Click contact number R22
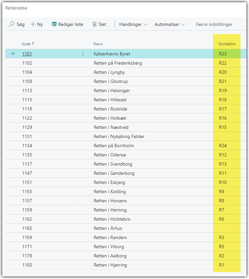The image size is (249, 279). click(223, 63)
